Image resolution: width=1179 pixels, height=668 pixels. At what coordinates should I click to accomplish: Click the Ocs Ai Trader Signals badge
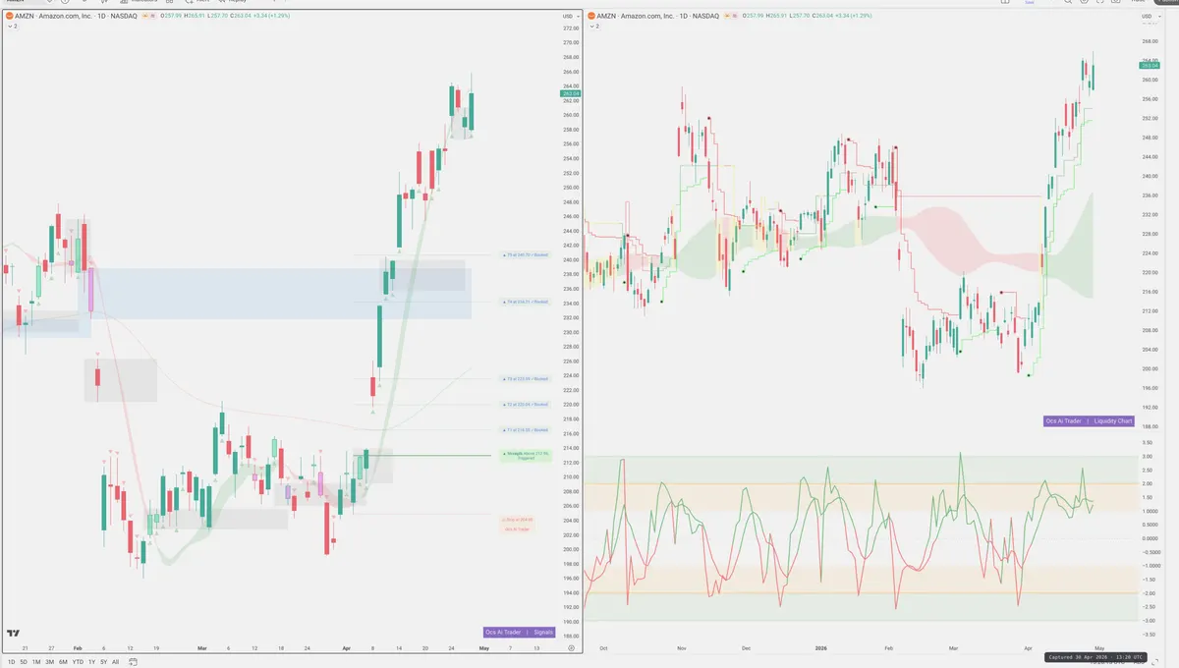519,633
